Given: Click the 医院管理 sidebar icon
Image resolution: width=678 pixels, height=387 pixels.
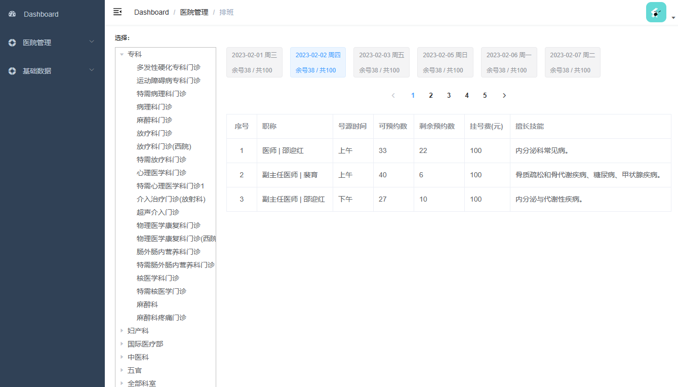Looking at the screenshot, I should (x=12, y=43).
